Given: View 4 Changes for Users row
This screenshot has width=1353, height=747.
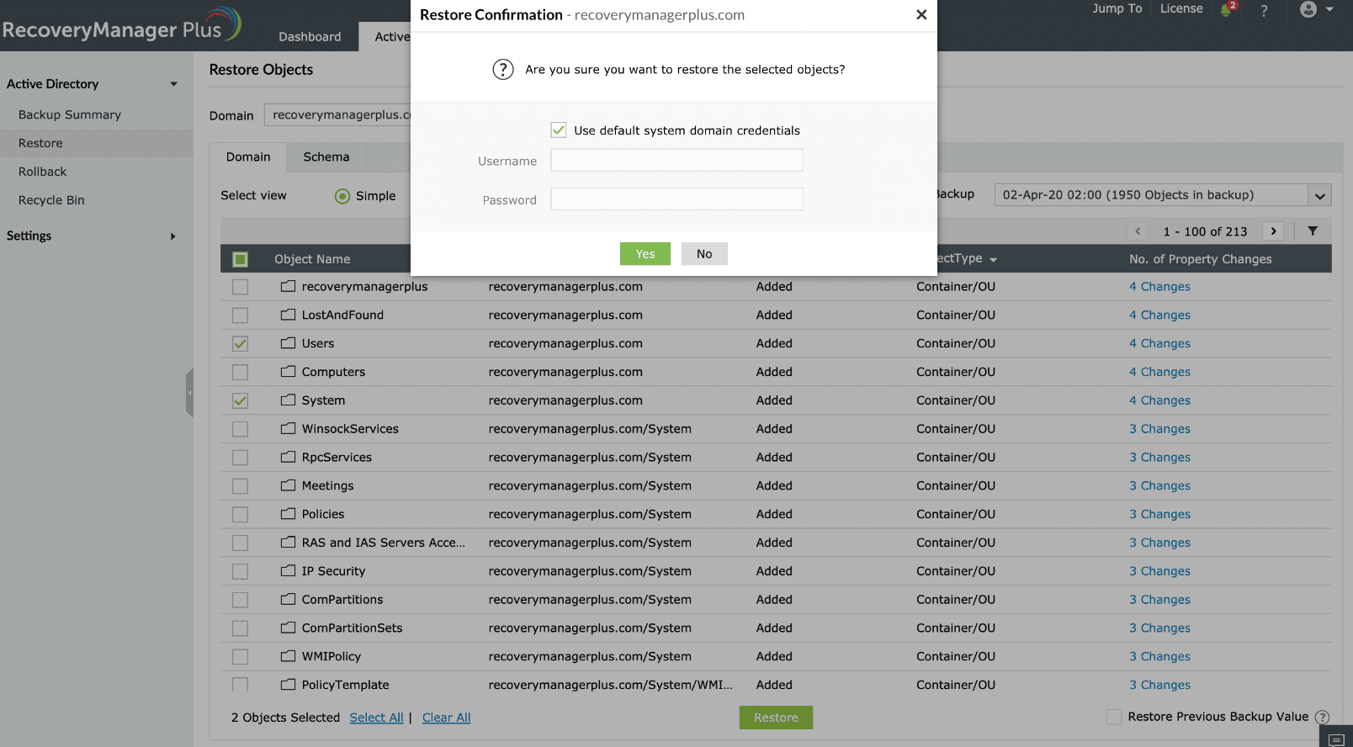Looking at the screenshot, I should click(1159, 343).
